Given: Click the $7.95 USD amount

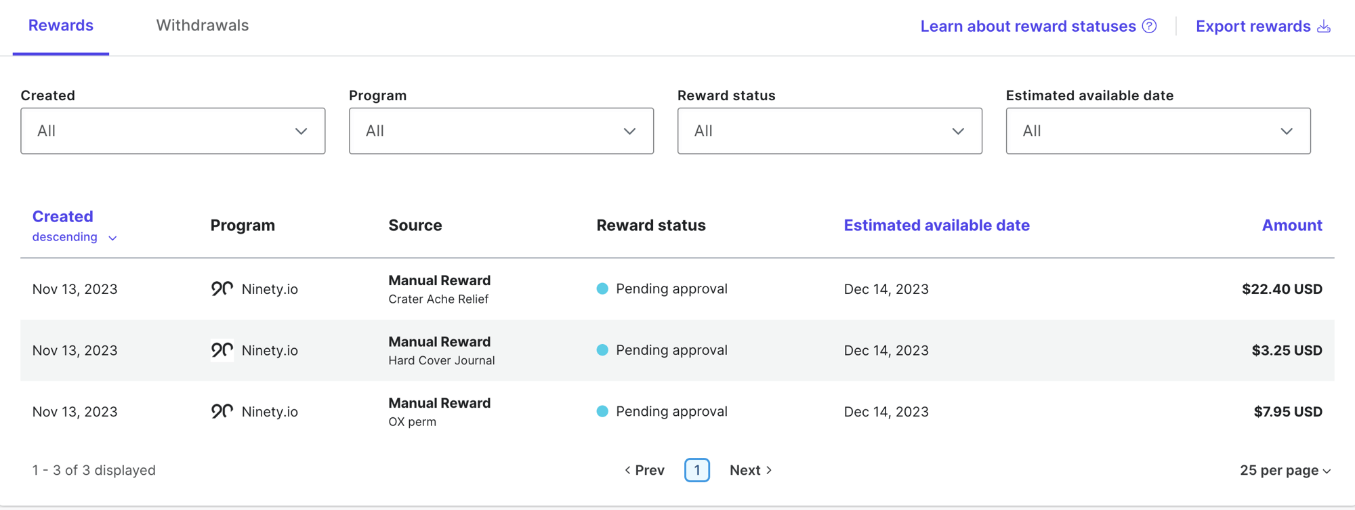Looking at the screenshot, I should tap(1288, 412).
